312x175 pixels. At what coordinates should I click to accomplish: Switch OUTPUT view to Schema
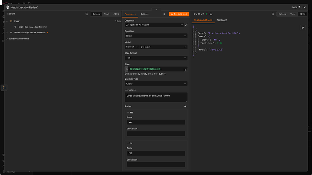(x=282, y=14)
